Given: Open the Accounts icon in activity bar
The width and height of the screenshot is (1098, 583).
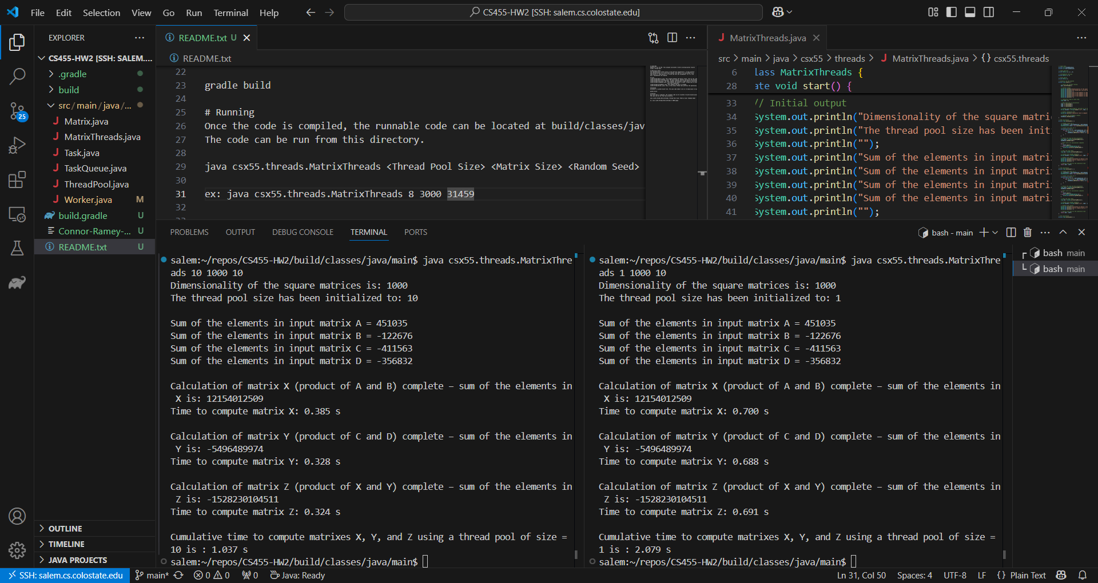Looking at the screenshot, I should (17, 516).
